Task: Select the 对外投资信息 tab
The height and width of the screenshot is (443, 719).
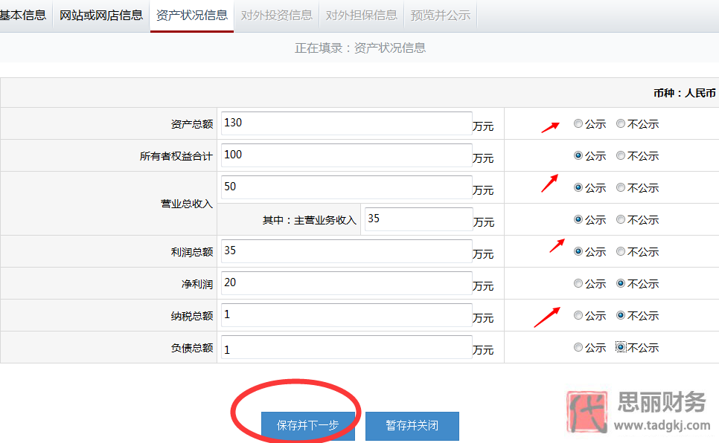Action: point(276,14)
